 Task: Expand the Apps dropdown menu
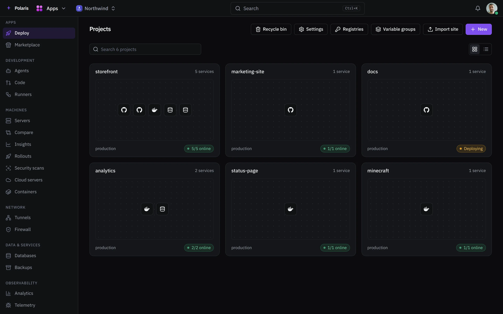pos(51,8)
